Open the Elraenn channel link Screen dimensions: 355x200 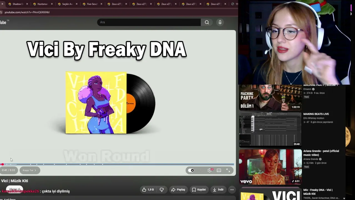[x=307, y=89]
